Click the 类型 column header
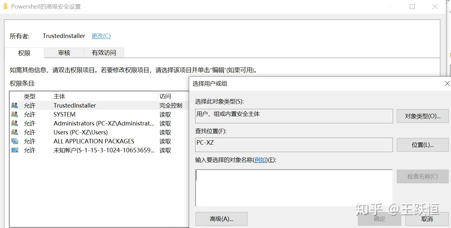Image resolution: width=451 pixels, height=228 pixels. 36,96
